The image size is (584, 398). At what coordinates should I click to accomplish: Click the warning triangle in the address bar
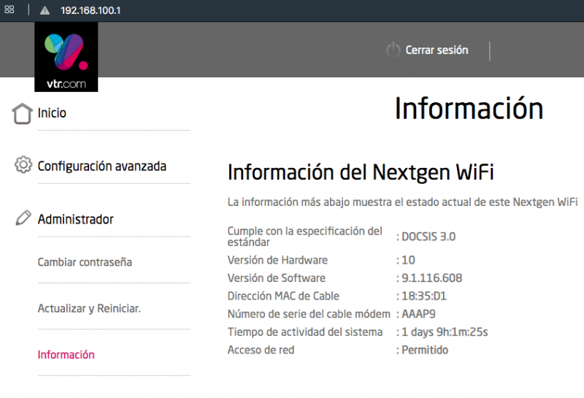45,11
